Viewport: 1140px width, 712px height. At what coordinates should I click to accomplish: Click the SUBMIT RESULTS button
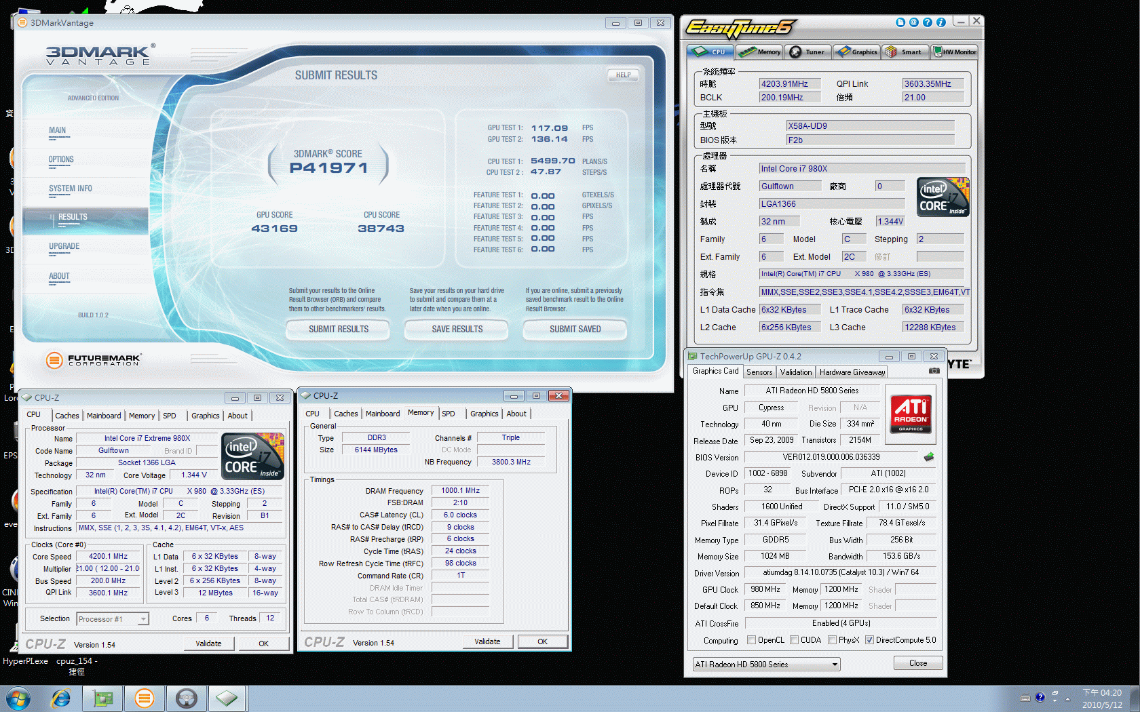[339, 329]
